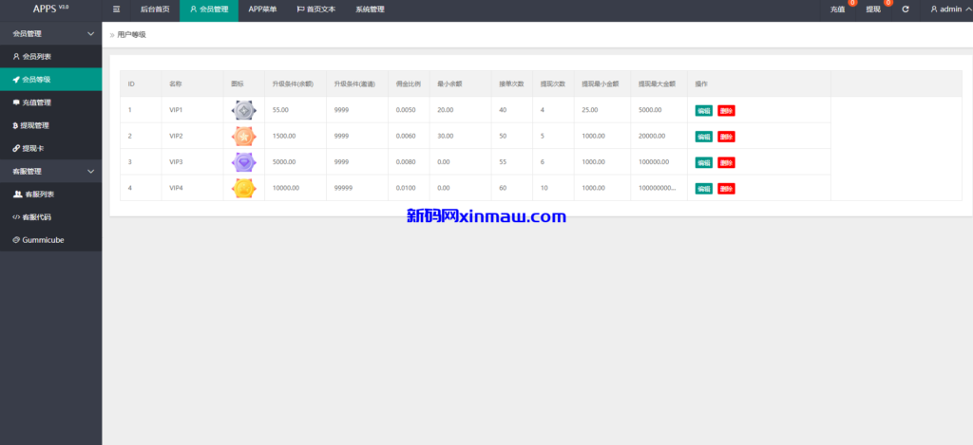Click the 25.00 minimum withdrawal cell

[602, 110]
